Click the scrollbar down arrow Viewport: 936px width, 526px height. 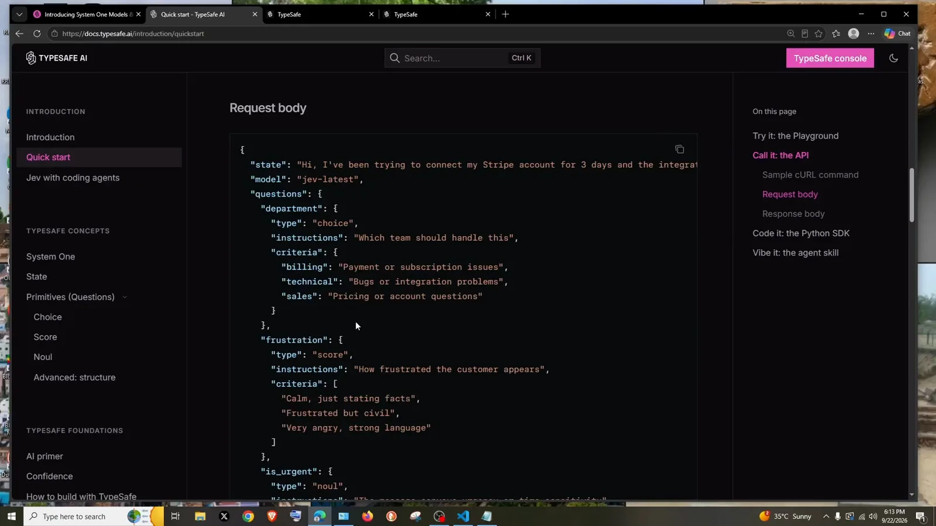pos(911,495)
